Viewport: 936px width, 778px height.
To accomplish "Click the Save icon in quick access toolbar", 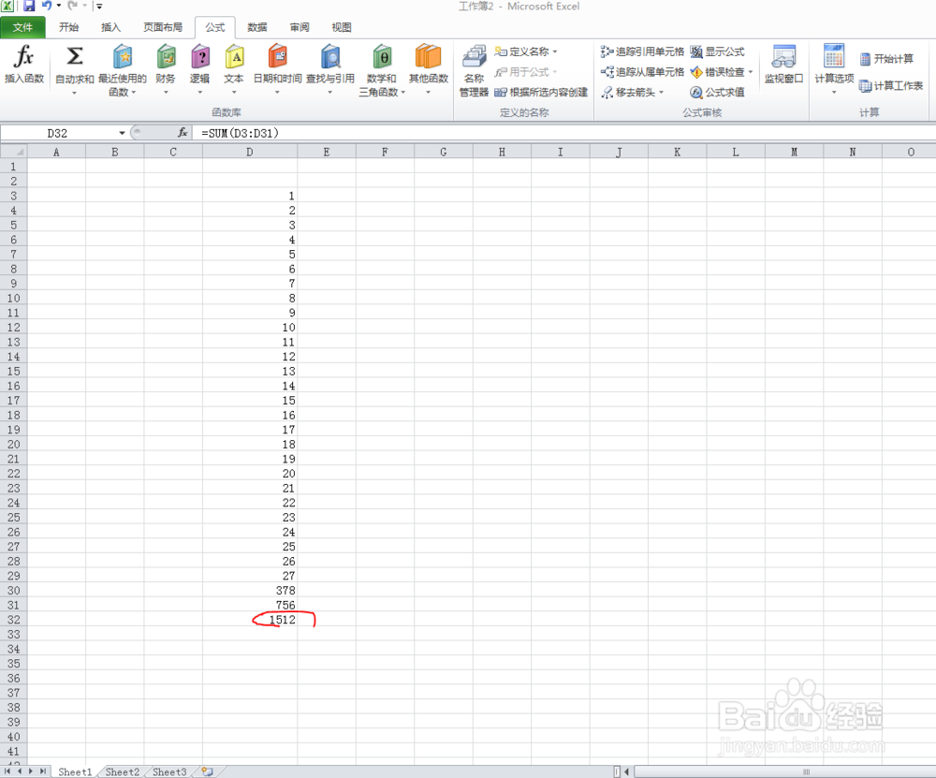I will pos(29,6).
